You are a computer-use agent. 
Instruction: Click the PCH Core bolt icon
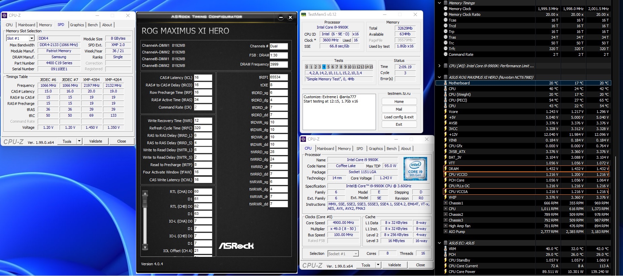point(446,180)
